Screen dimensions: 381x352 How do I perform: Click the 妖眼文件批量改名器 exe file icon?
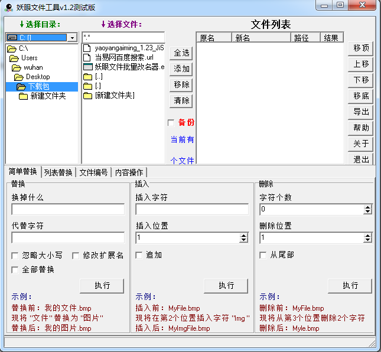(x=88, y=67)
